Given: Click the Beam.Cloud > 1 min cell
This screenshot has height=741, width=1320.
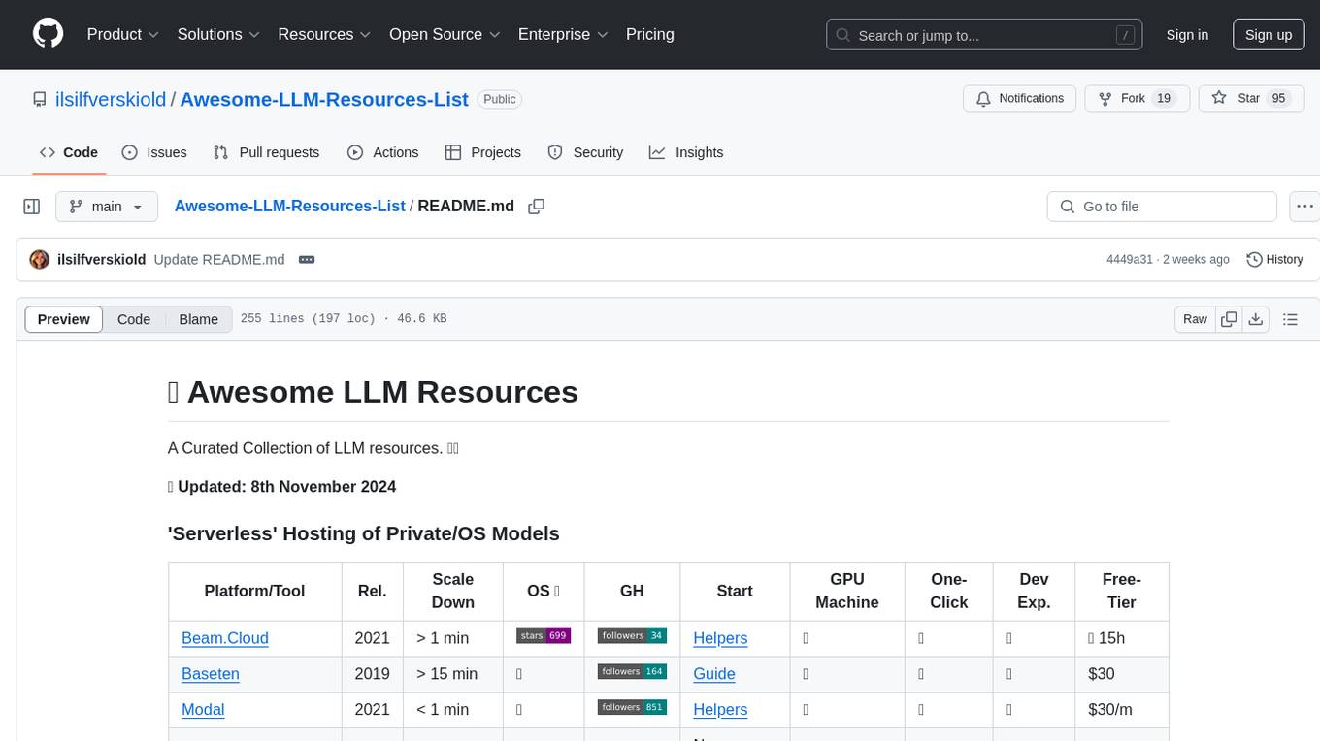Looking at the screenshot, I should (x=453, y=638).
